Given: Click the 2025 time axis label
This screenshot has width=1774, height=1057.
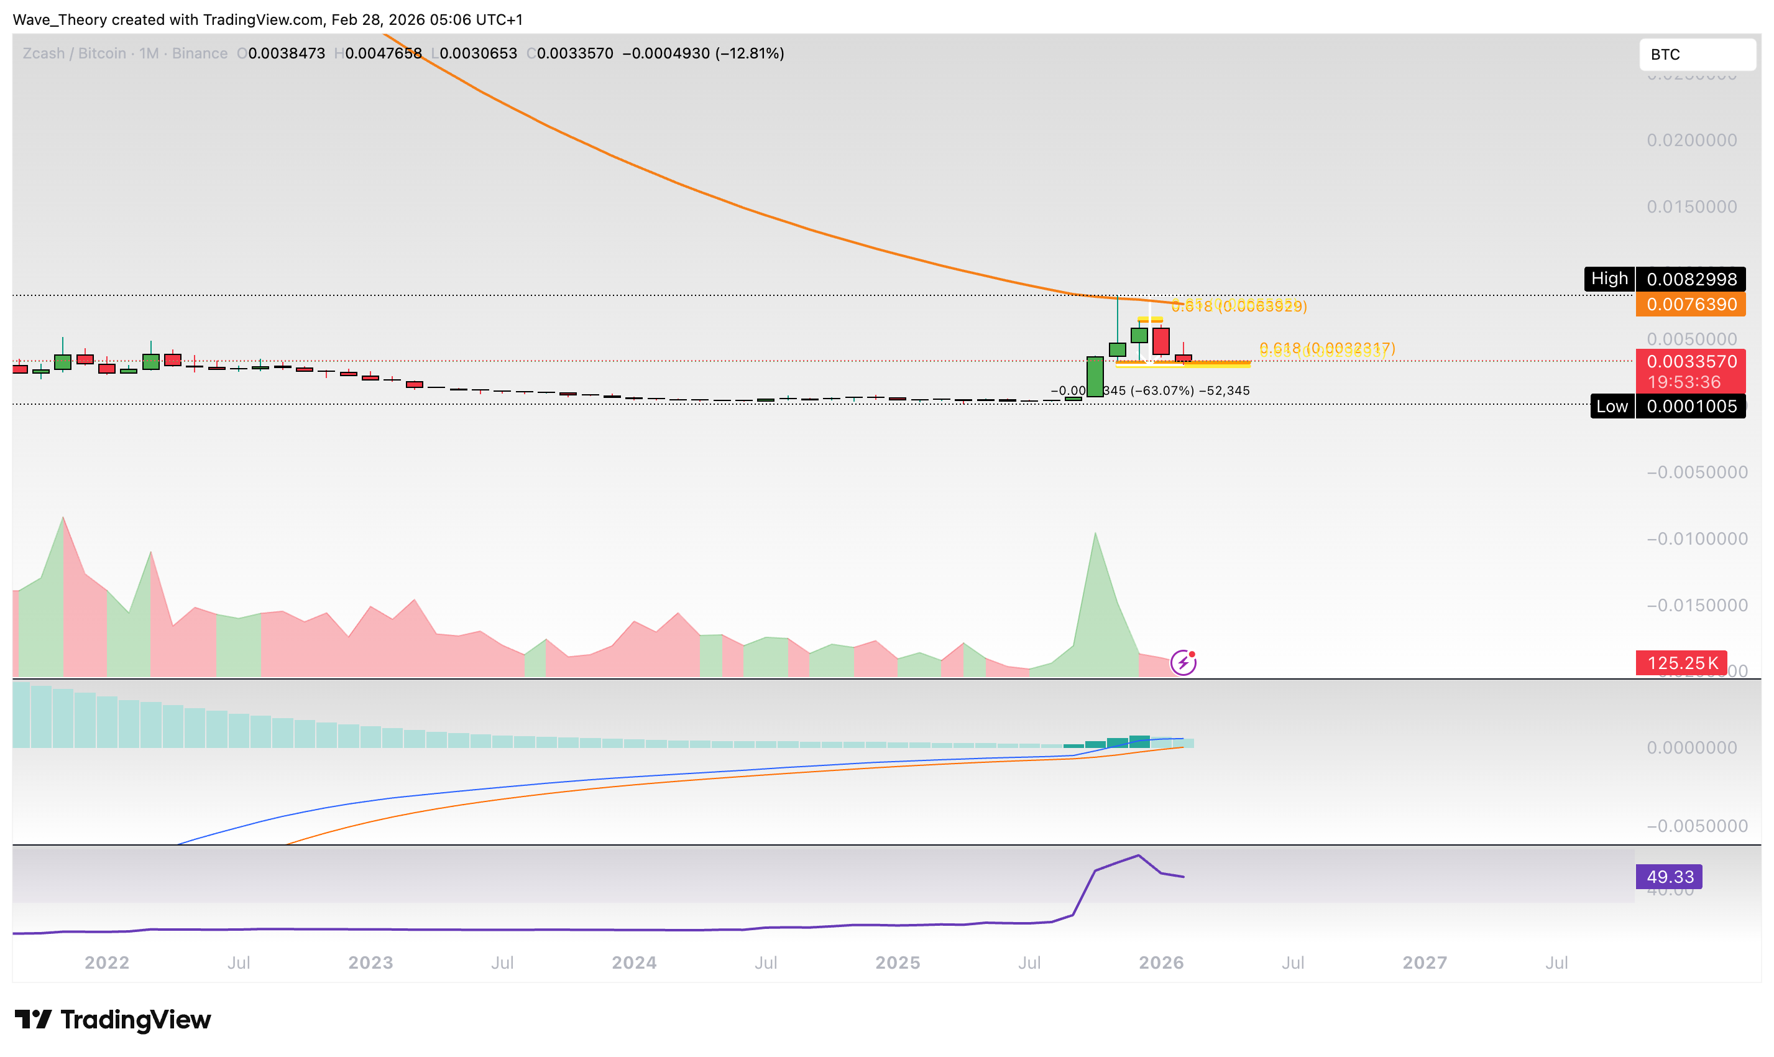Looking at the screenshot, I should point(897,963).
